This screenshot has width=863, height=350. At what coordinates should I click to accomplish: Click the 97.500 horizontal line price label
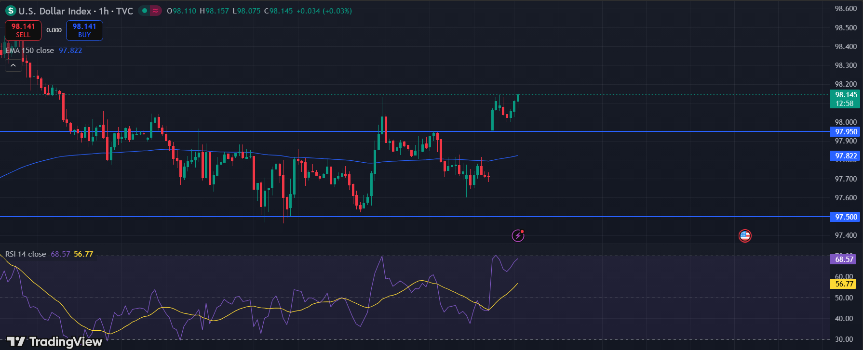click(x=846, y=217)
